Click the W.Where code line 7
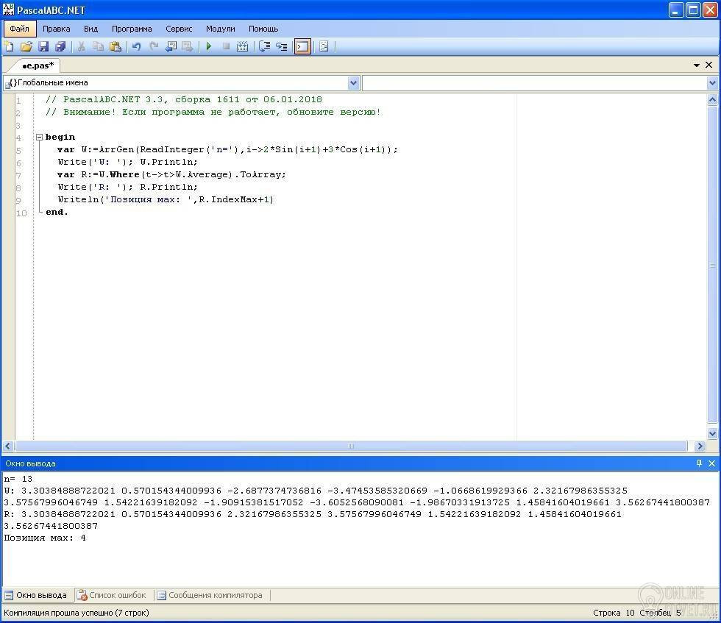721x623 pixels. [171, 175]
